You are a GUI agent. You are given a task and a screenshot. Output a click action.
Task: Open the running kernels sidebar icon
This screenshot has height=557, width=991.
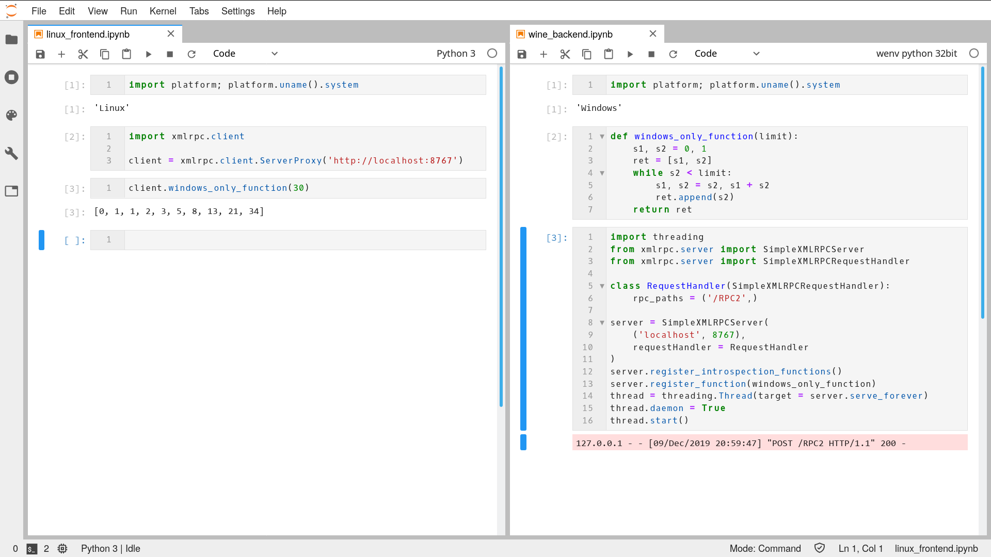pos(11,77)
